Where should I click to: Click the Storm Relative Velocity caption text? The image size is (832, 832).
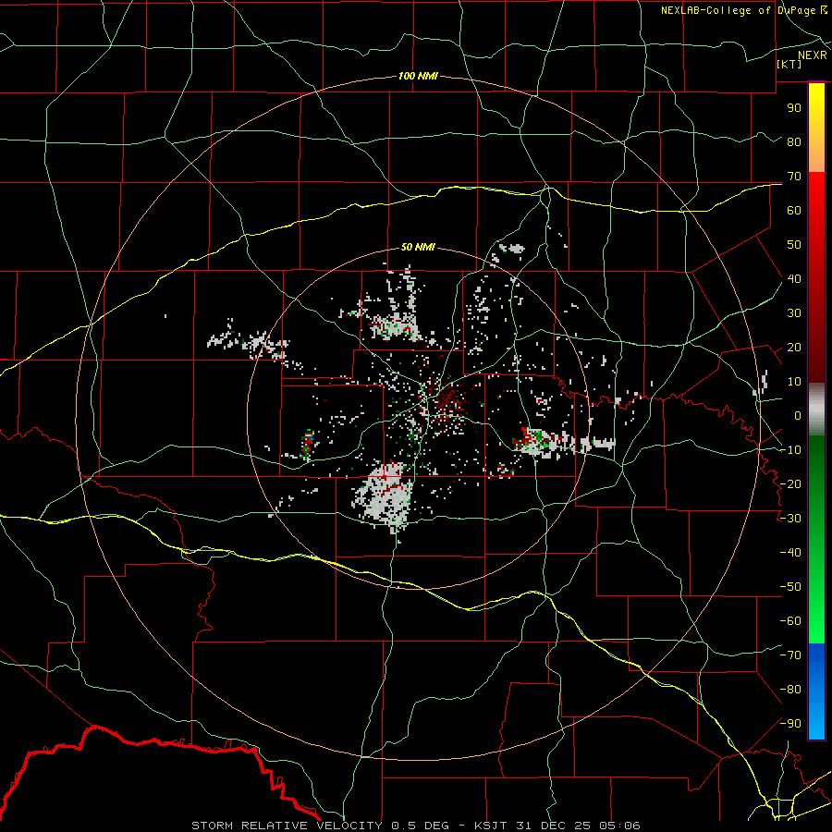click(415, 826)
